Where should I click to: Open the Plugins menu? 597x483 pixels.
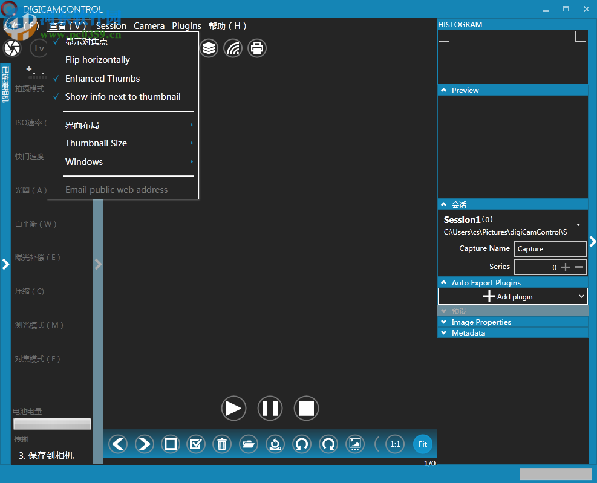(186, 25)
